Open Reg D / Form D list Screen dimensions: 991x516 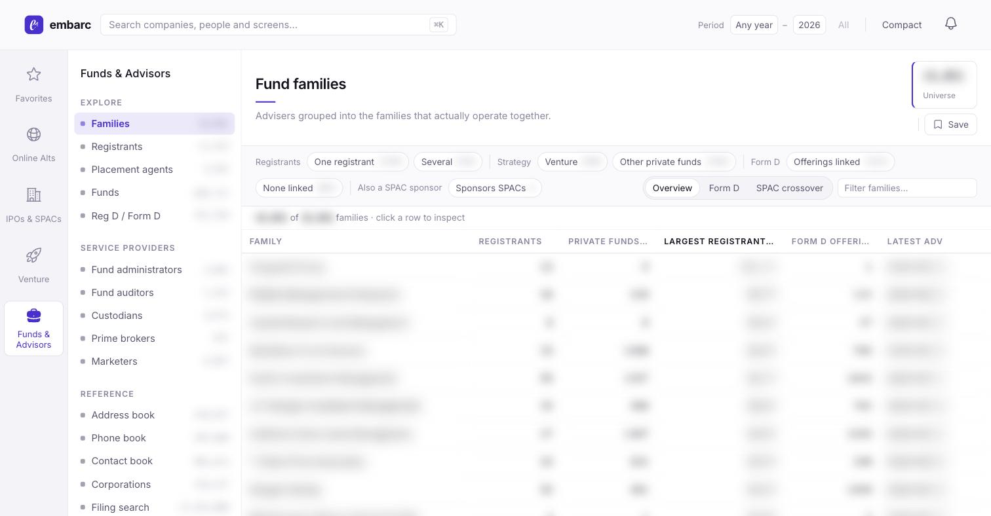155,216
